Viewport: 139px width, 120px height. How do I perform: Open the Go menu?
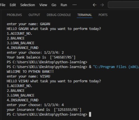tap(54, 5)
